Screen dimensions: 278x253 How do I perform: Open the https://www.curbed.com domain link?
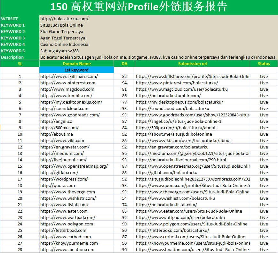(66, 237)
